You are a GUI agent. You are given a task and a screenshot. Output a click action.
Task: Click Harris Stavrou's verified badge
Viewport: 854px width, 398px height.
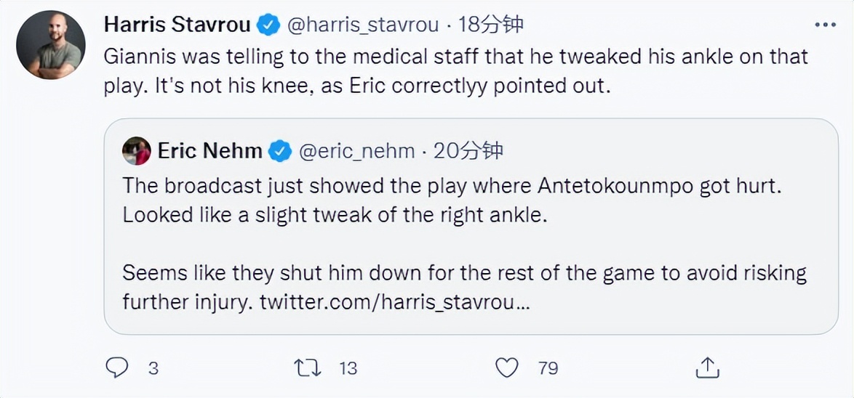click(268, 25)
